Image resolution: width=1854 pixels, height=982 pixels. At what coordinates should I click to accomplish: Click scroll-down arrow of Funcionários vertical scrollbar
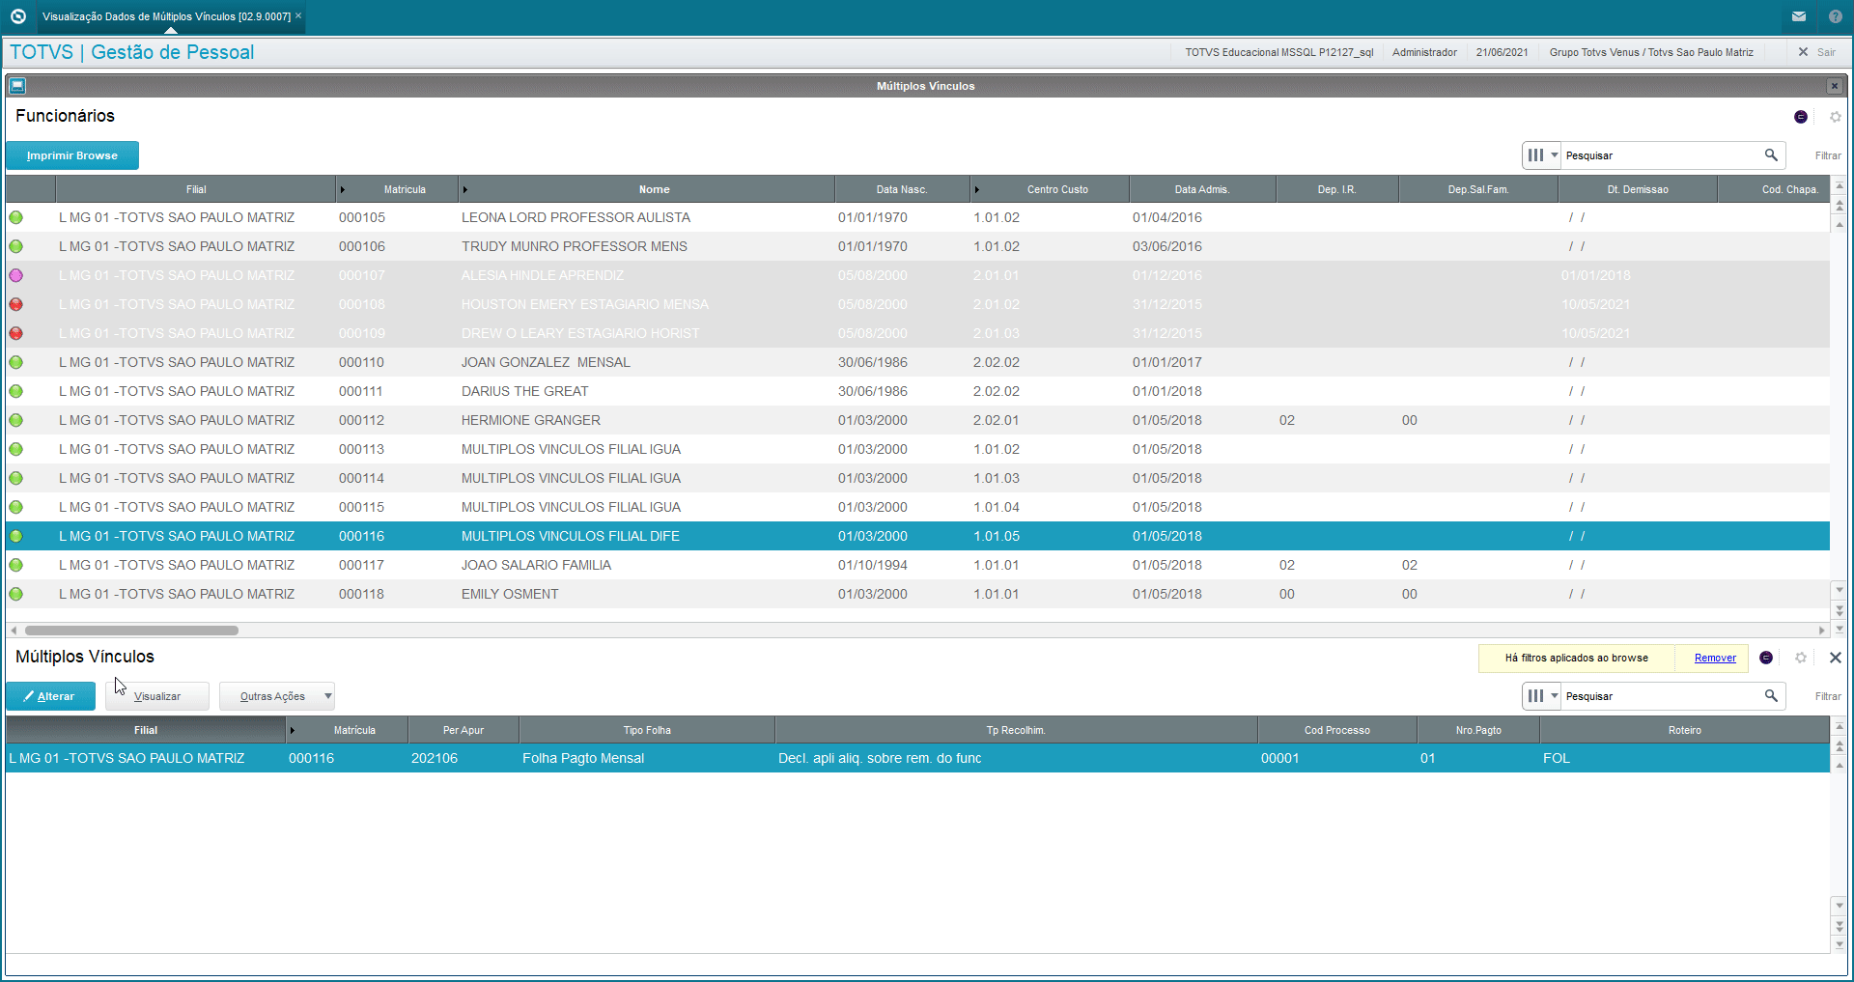tap(1840, 589)
